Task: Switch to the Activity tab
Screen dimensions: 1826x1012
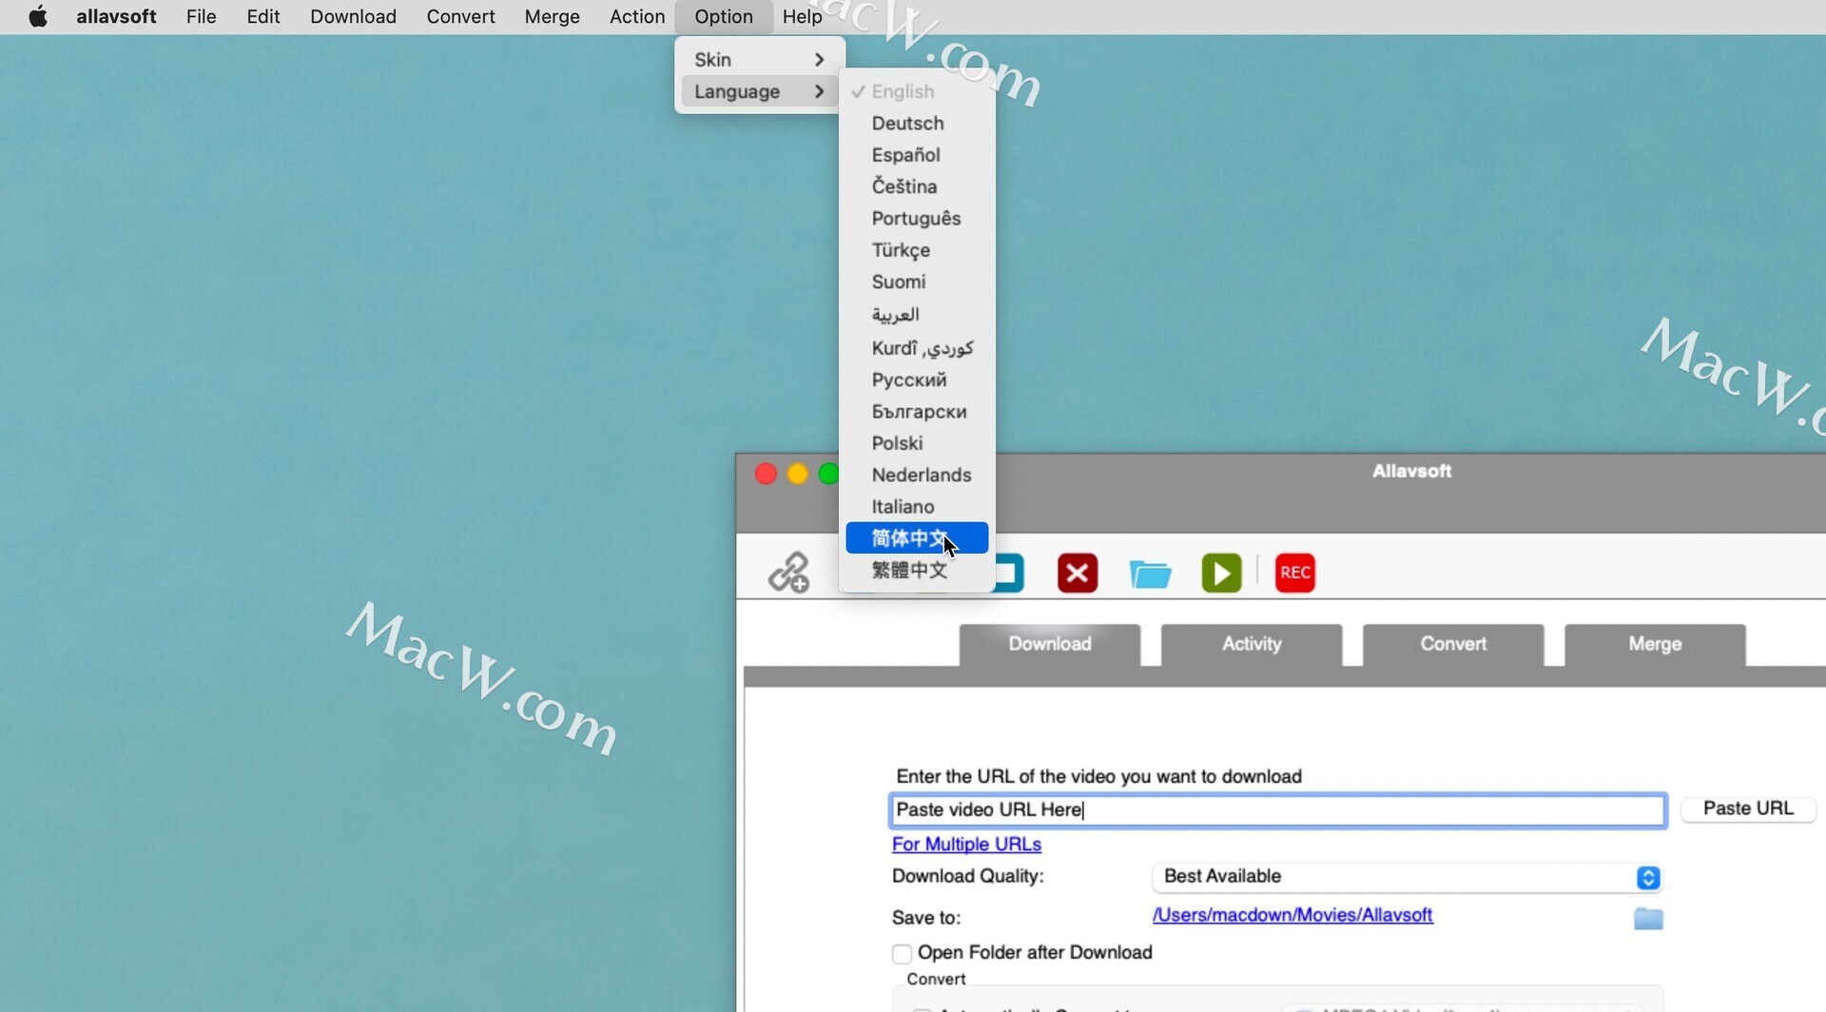Action: 1252,645
